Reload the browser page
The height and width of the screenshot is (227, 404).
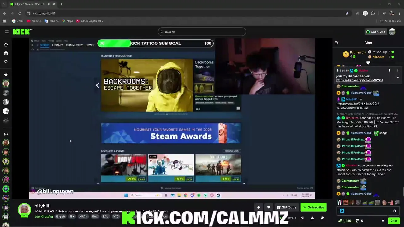20,13
